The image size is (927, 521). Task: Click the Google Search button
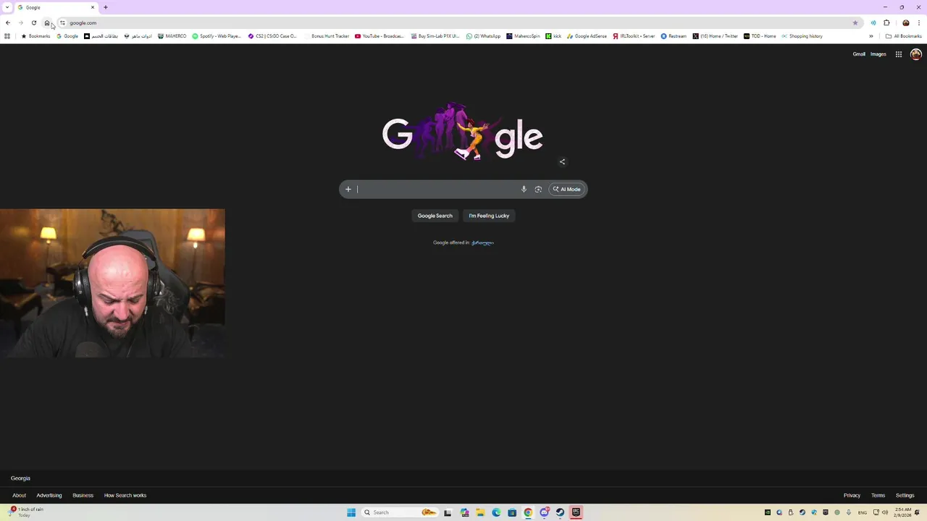pyautogui.click(x=435, y=216)
